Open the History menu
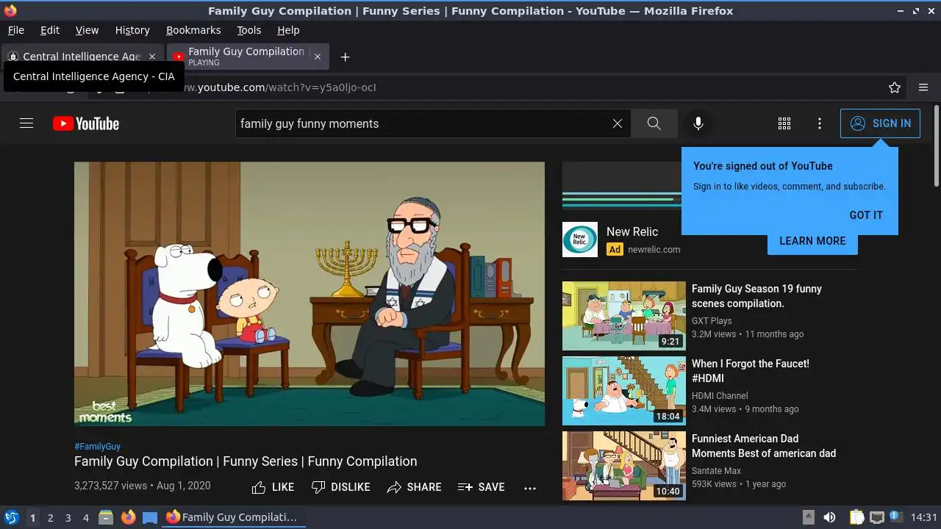941x529 pixels. point(132,30)
